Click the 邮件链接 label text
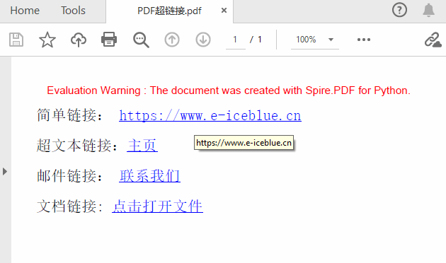Image resolution: width=446 pixels, height=263 pixels. coord(69,176)
